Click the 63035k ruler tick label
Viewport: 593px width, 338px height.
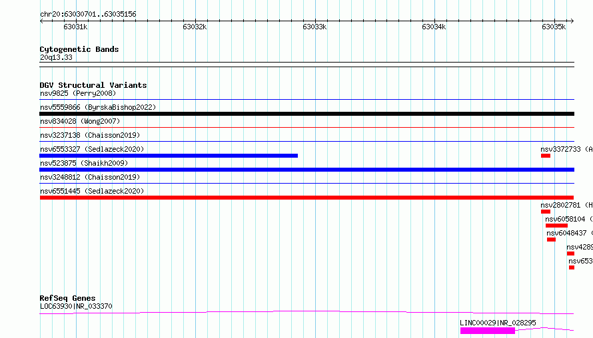coord(554,27)
